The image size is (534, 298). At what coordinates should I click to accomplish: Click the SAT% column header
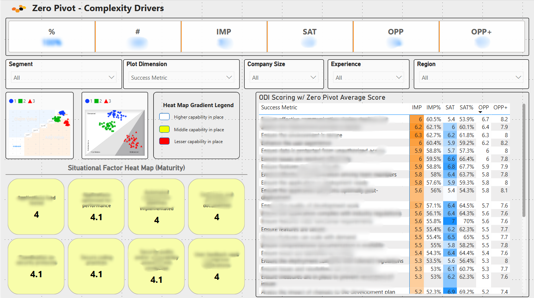[x=467, y=107]
